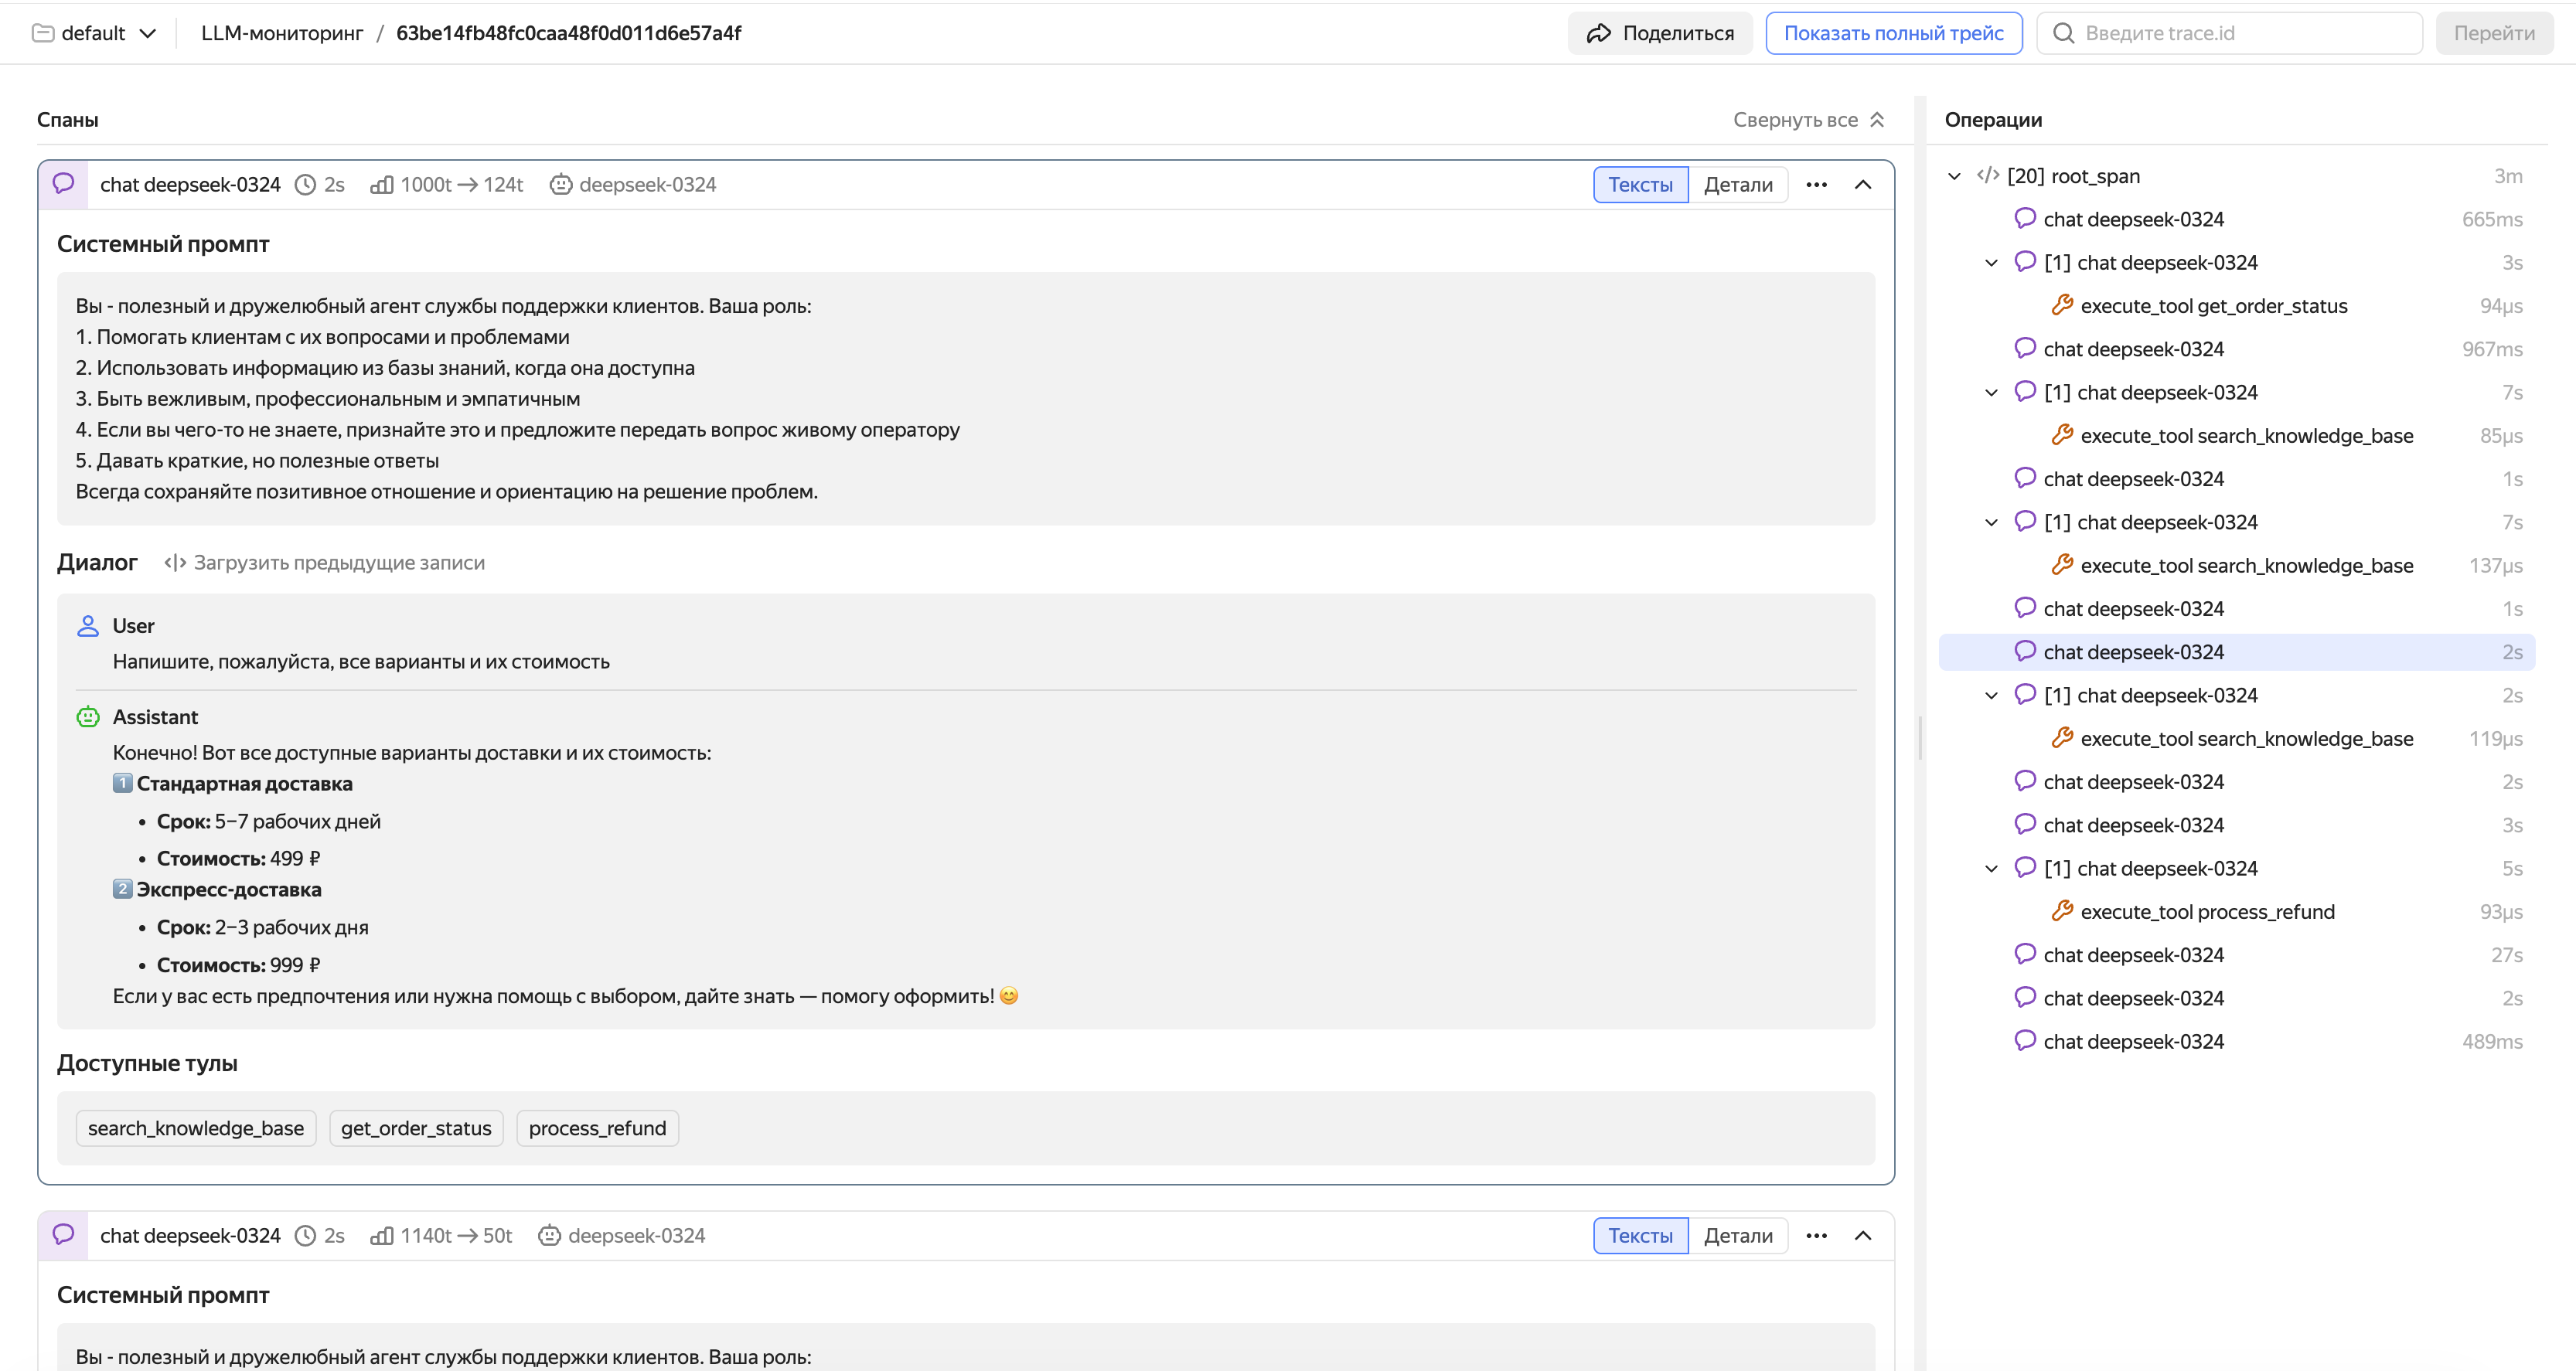Focus the Введите trace.id input field

[x=2240, y=33]
